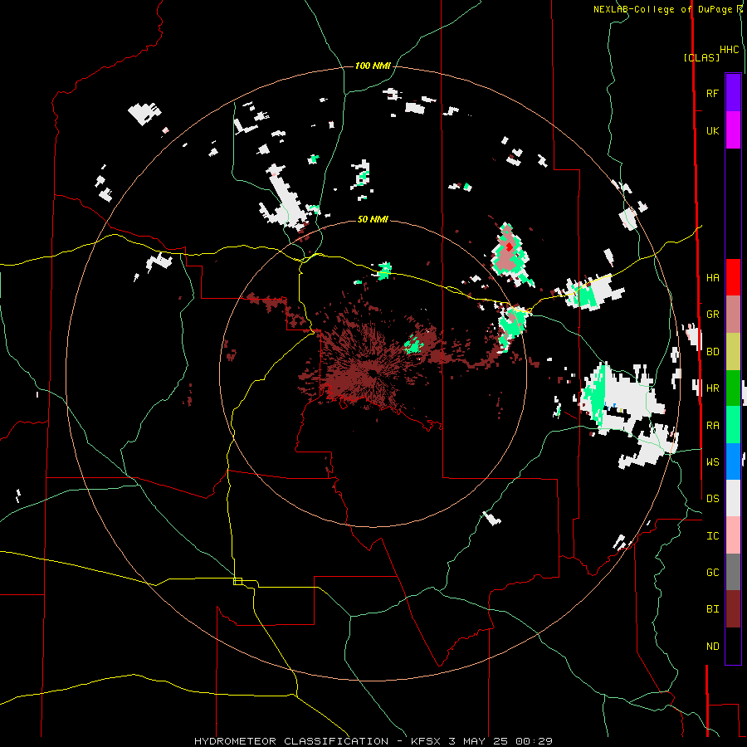The width and height of the screenshot is (747, 747).
Task: Click the WS legend label
Action: coord(712,462)
